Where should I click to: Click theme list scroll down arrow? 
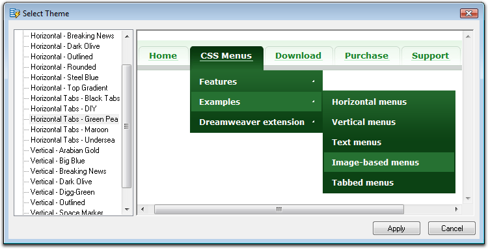127,209
